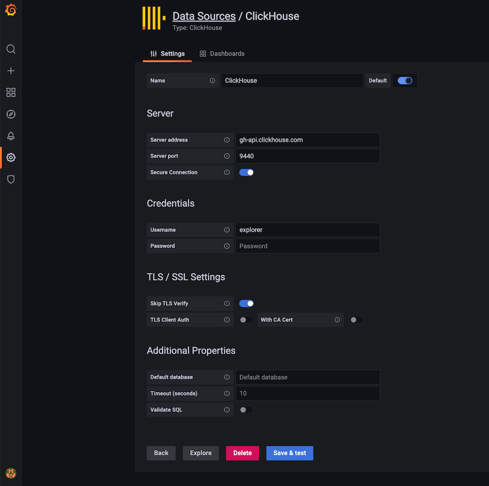Click the user avatar icon
Image resolution: width=489 pixels, height=486 pixels.
[x=11, y=473]
